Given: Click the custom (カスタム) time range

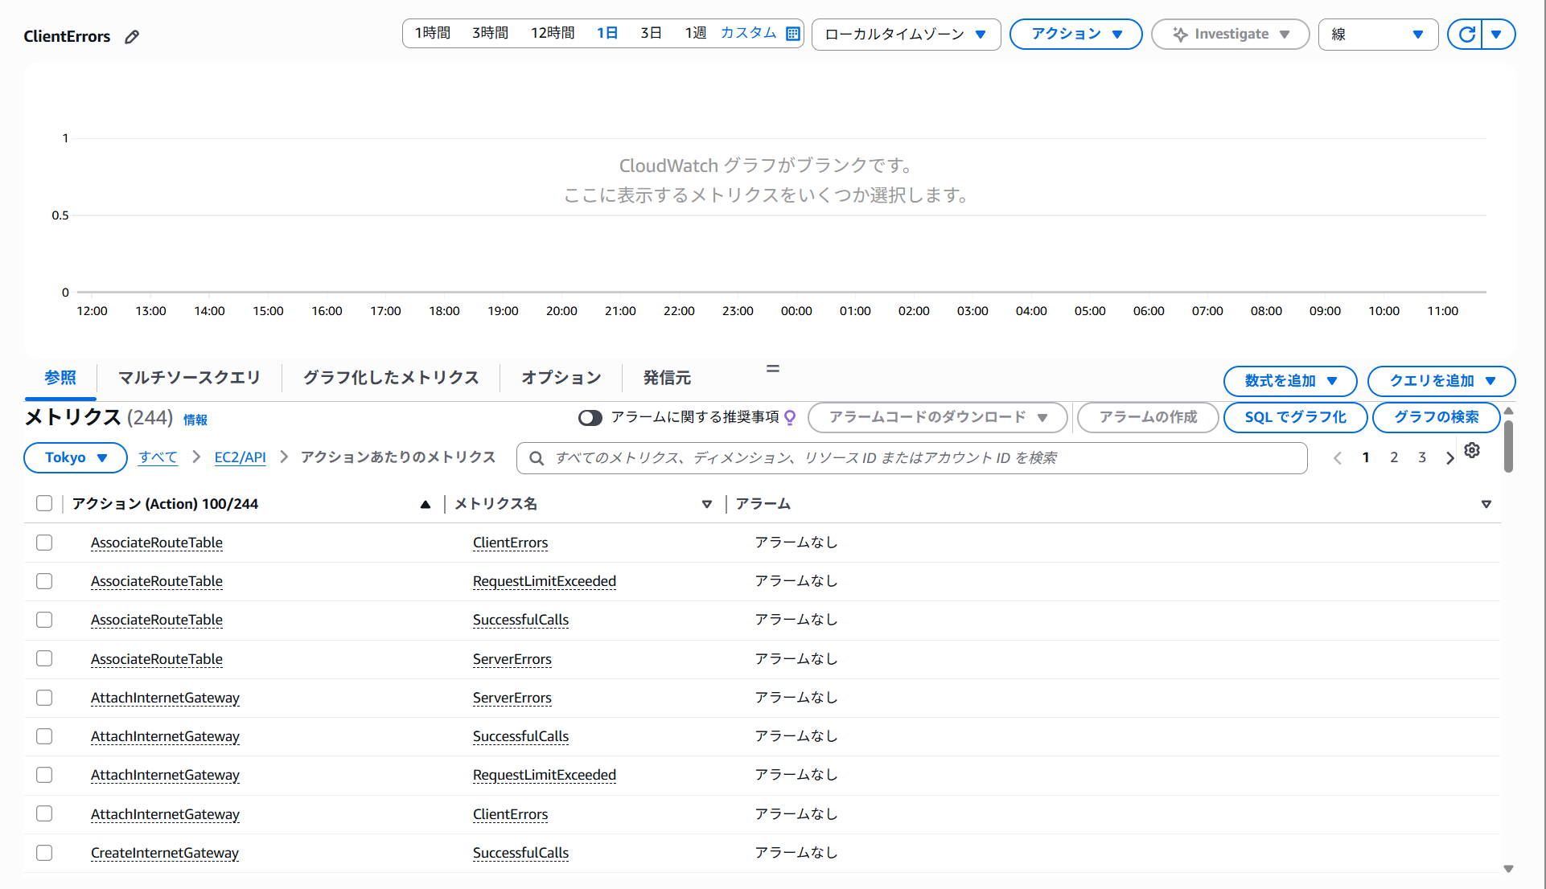Looking at the screenshot, I should coord(748,33).
